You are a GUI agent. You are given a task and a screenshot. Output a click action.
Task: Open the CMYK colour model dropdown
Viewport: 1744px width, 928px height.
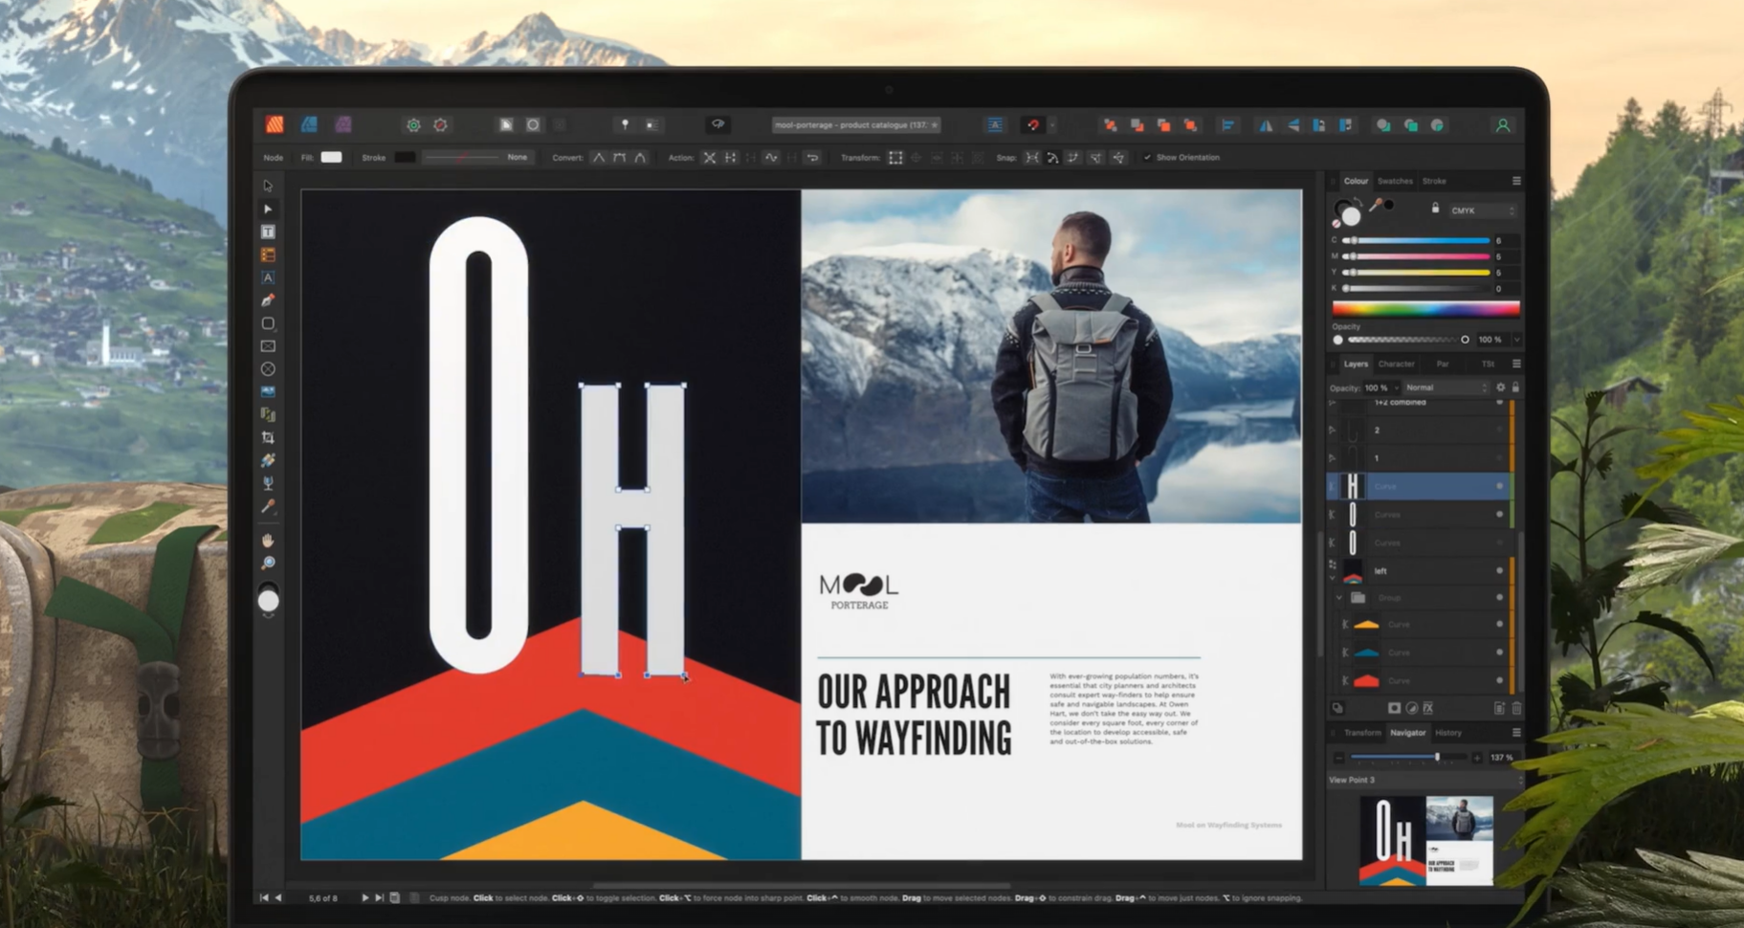click(1482, 210)
